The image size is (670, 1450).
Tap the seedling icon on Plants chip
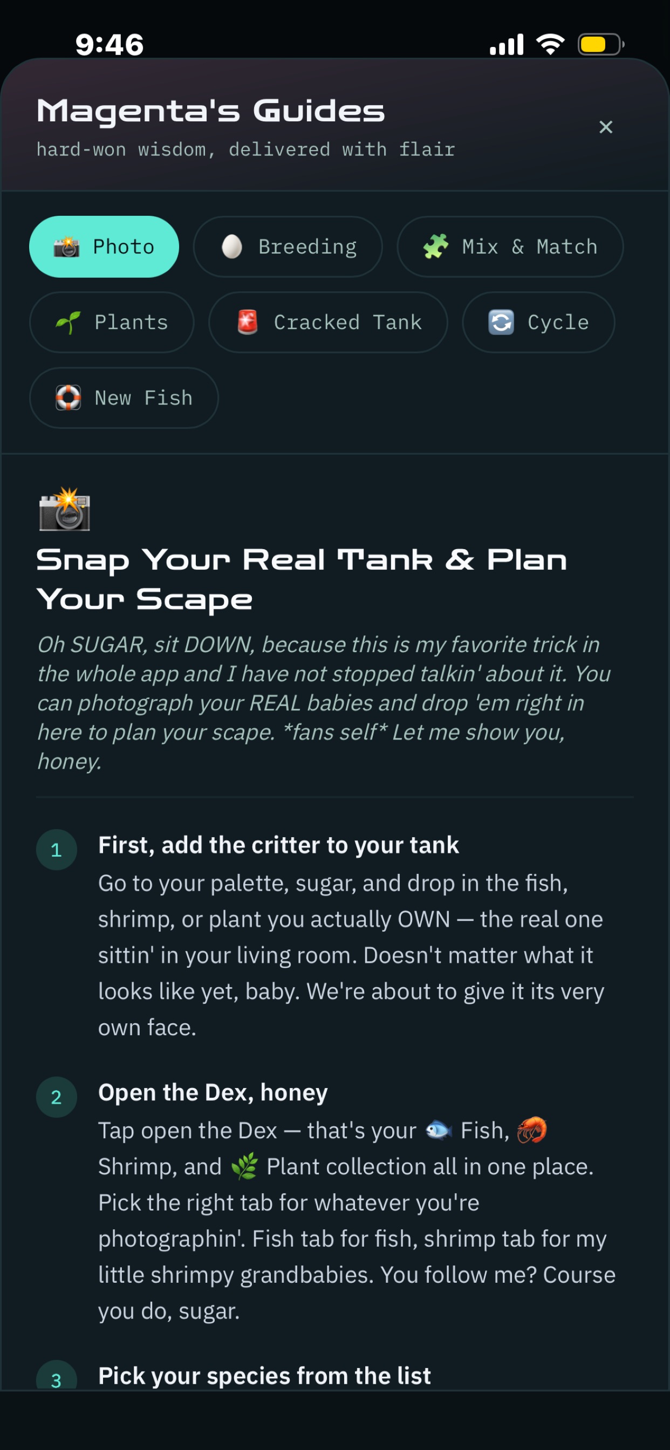(68, 323)
